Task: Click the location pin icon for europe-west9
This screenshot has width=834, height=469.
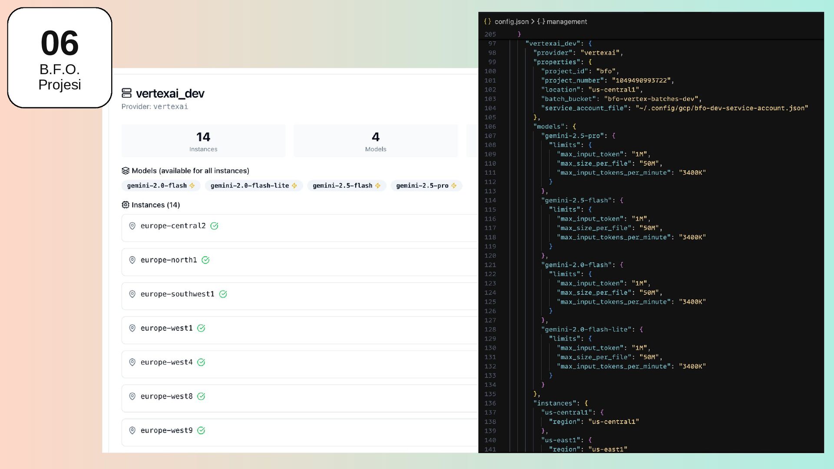Action: click(x=132, y=430)
